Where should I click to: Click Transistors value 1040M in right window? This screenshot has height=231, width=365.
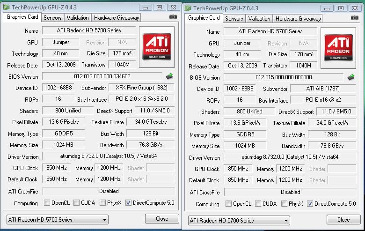tap(304, 66)
